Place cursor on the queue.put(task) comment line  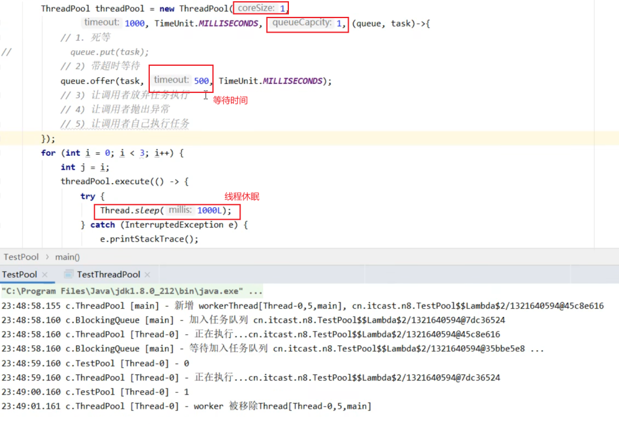click(109, 52)
